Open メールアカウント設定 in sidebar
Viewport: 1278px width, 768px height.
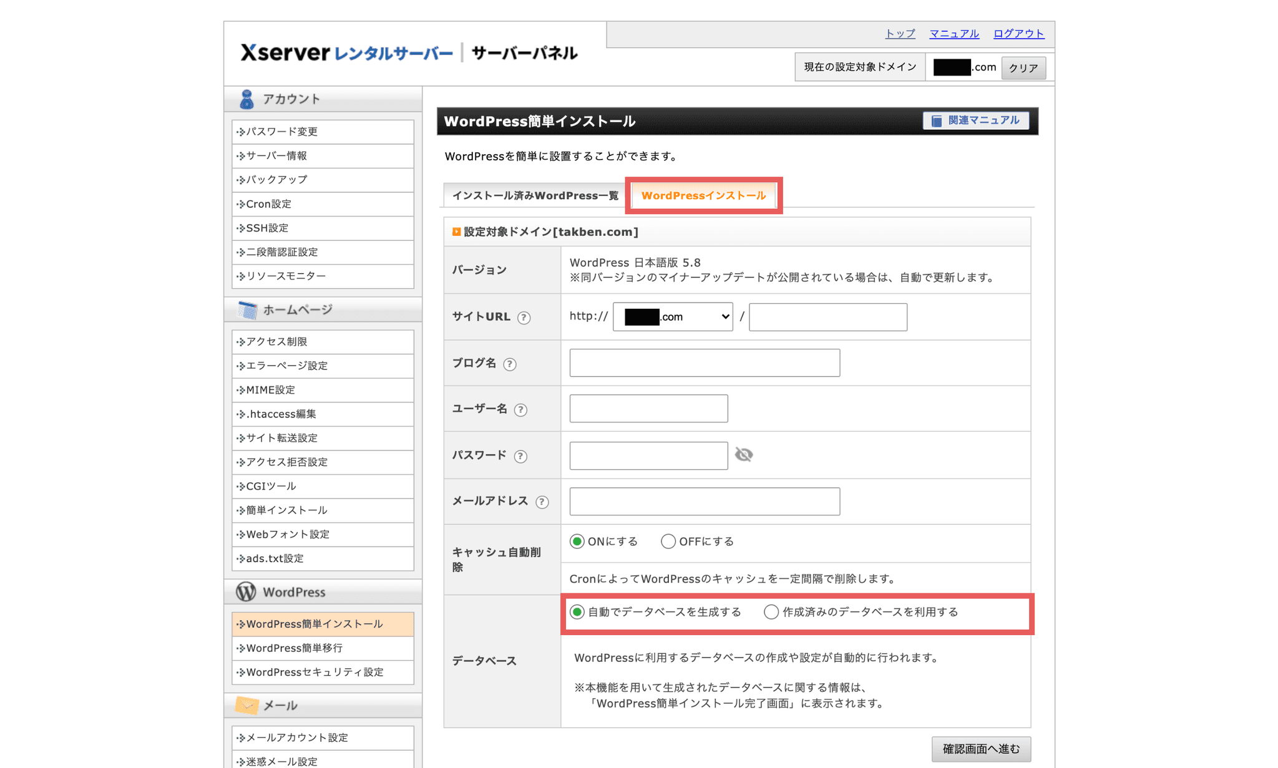click(323, 737)
